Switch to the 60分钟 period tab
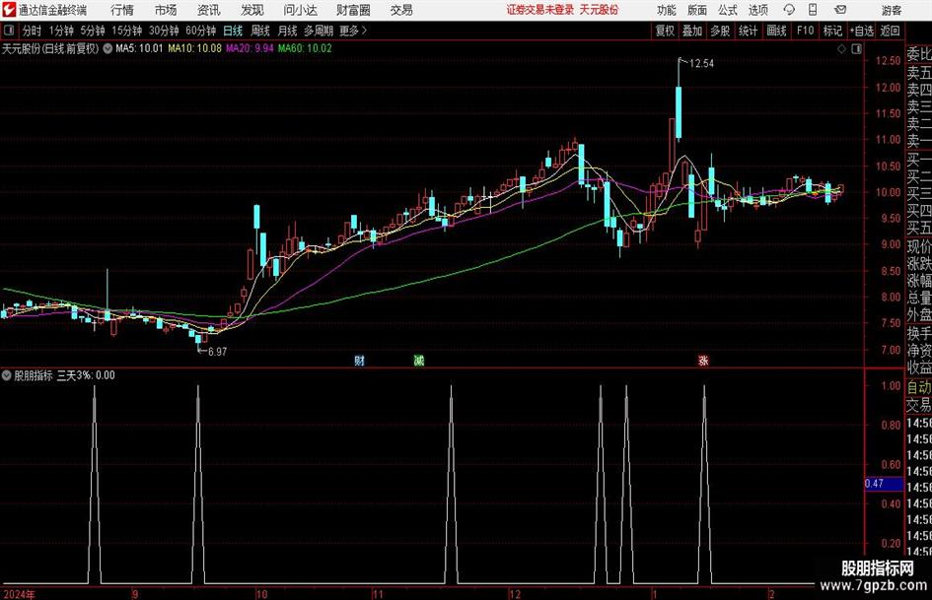The height and width of the screenshot is (600, 932). pyautogui.click(x=200, y=31)
